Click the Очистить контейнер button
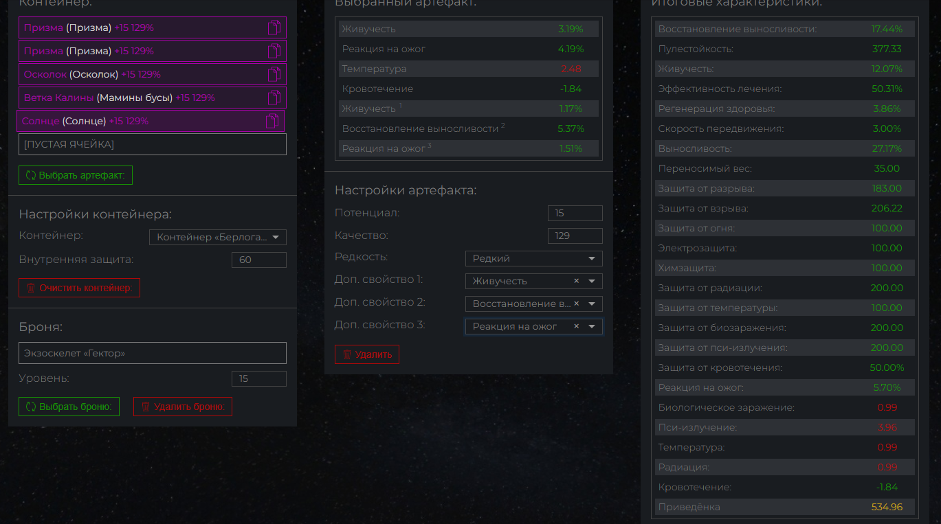941x524 pixels. point(79,288)
